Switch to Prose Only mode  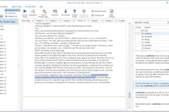[x=11, y=13]
